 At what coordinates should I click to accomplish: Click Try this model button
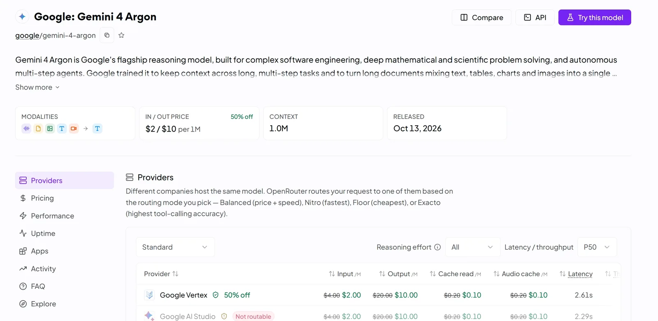click(x=595, y=17)
